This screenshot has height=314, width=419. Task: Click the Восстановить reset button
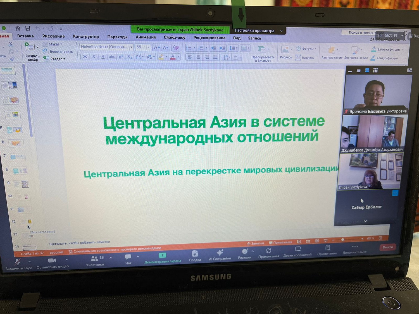58,52
